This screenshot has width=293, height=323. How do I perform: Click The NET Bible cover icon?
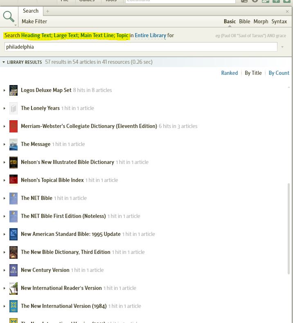tap(14, 198)
